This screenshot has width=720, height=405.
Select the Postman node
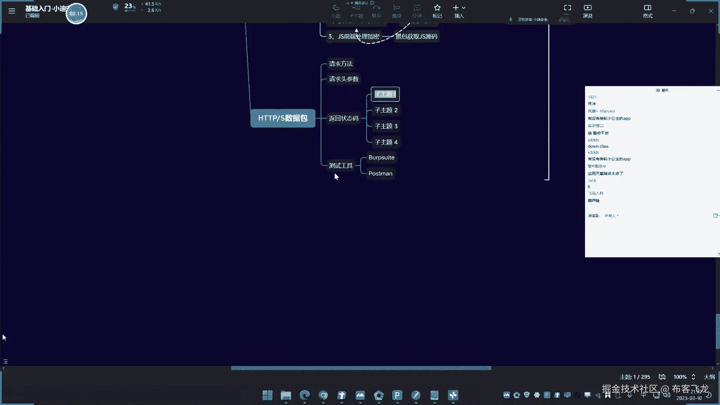380,173
